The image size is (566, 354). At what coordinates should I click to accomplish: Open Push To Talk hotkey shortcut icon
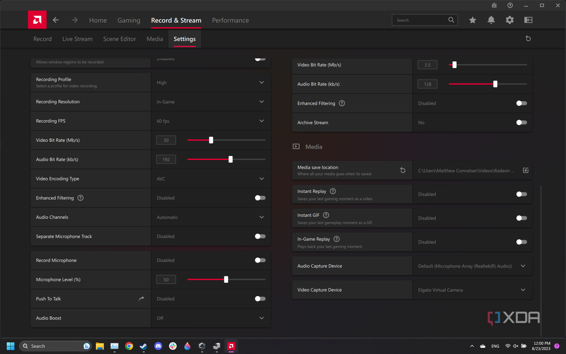coord(141,299)
